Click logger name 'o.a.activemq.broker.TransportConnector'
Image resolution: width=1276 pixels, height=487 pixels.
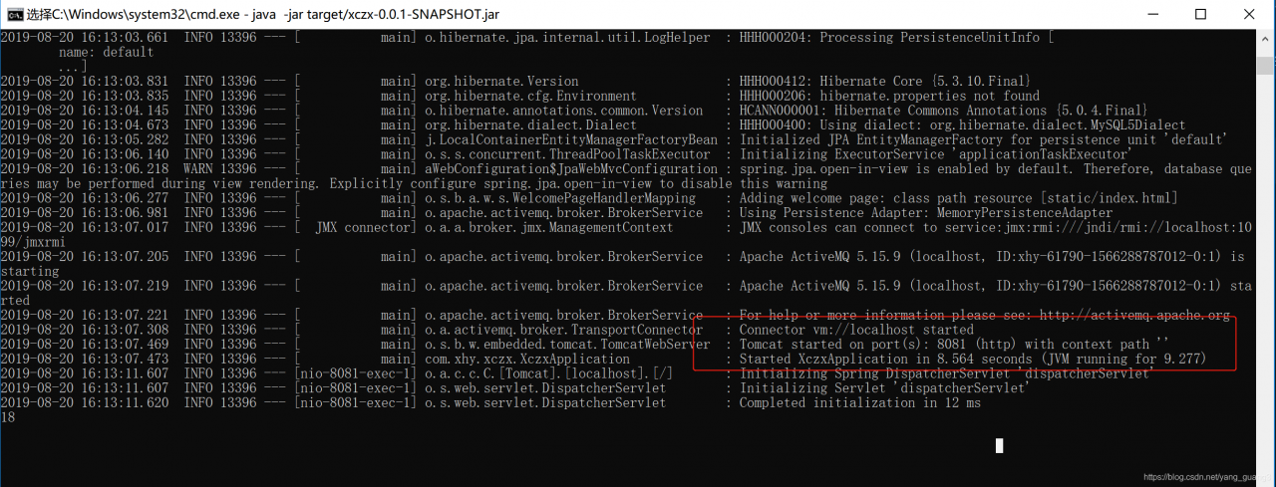click(564, 330)
